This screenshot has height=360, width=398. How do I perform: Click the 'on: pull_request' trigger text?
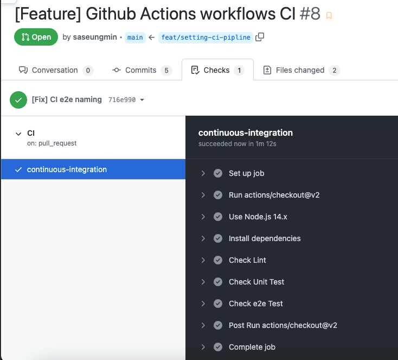[x=52, y=143]
